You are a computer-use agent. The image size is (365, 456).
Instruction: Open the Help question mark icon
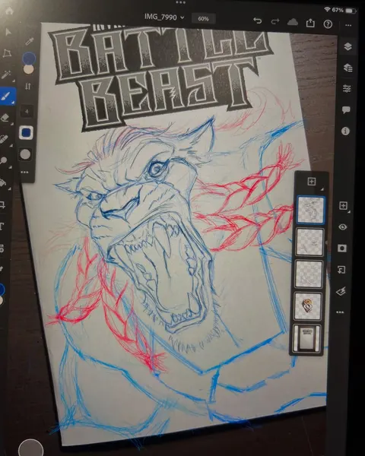(328, 24)
